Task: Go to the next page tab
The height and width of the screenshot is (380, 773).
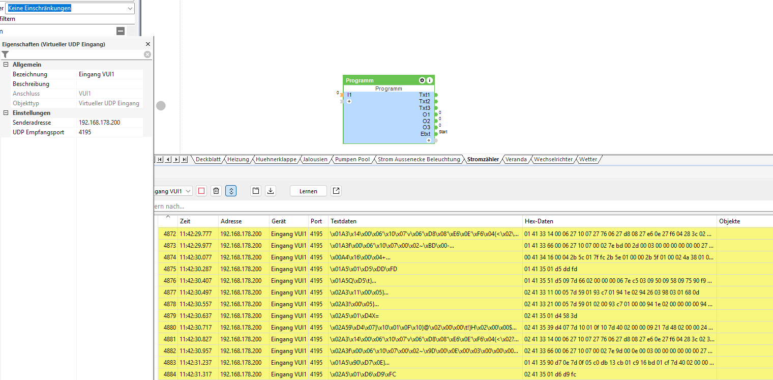Action: pyautogui.click(x=176, y=159)
